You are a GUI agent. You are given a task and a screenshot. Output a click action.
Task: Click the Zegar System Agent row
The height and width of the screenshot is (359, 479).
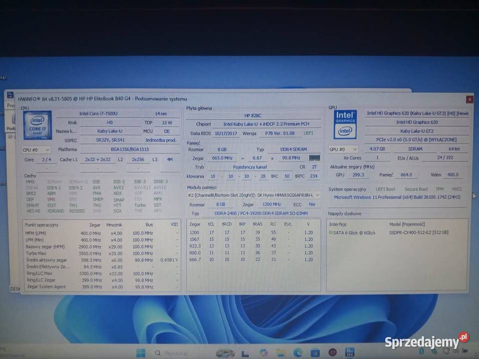coord(101,287)
